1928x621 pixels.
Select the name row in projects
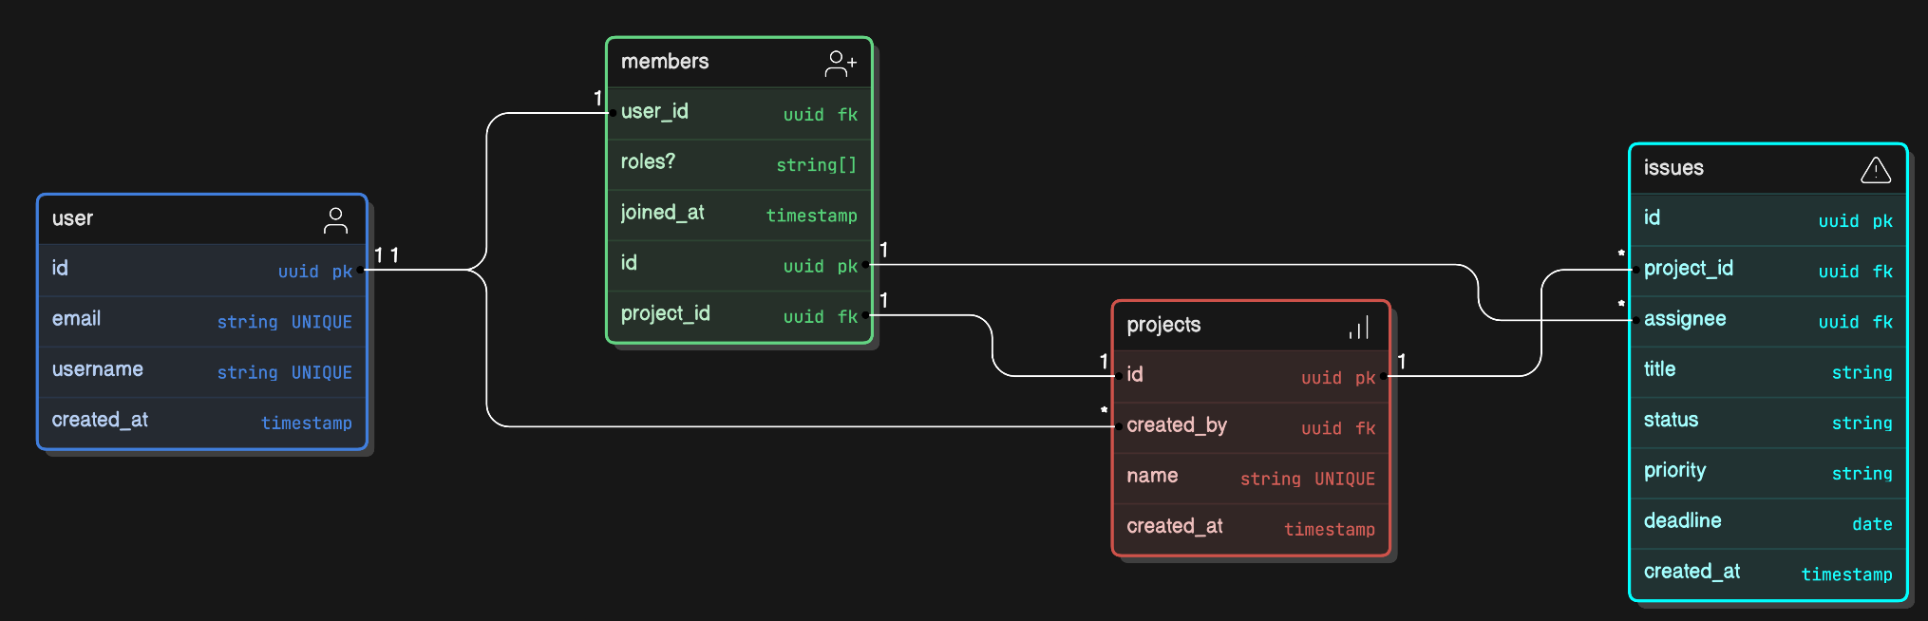[x=1250, y=477]
